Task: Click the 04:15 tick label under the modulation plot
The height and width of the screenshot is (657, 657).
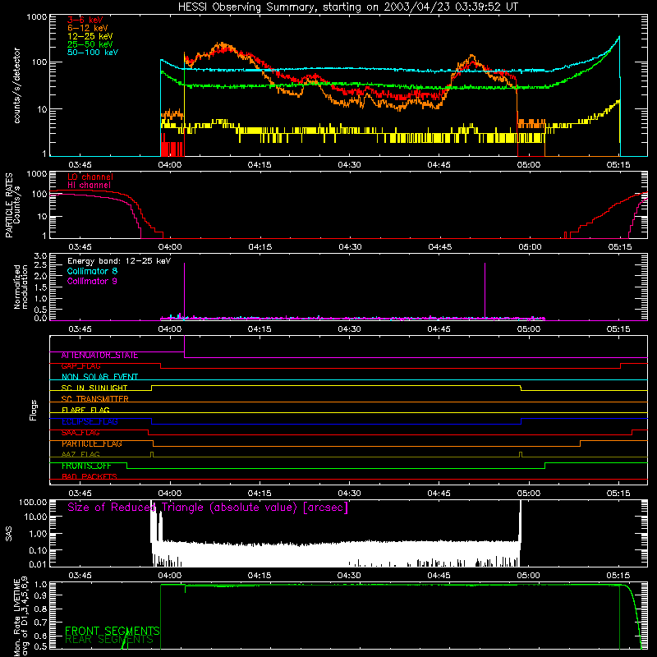Action: [x=260, y=329]
